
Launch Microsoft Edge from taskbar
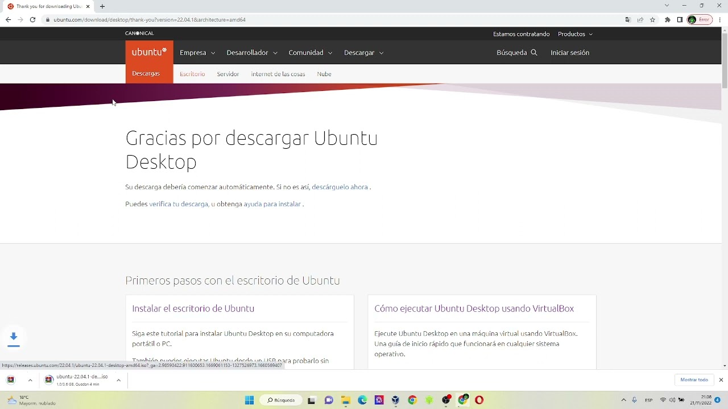pos(362,400)
